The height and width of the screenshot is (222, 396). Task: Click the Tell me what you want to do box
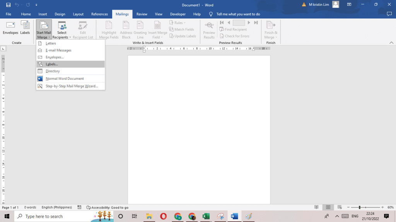click(x=238, y=14)
